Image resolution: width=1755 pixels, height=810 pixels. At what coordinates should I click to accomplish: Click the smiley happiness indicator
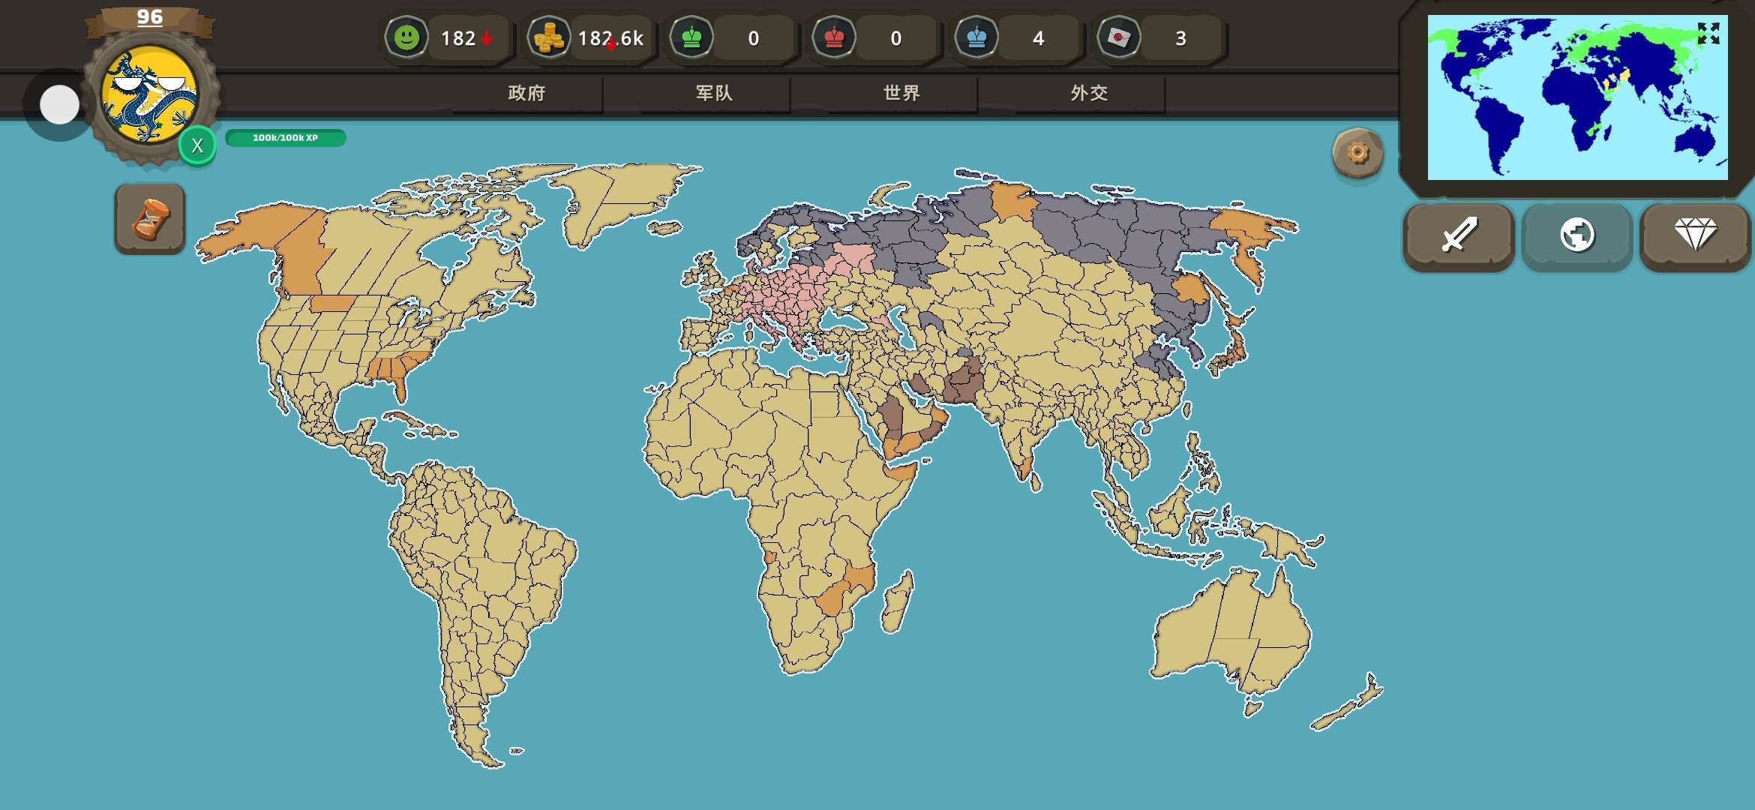(x=406, y=37)
